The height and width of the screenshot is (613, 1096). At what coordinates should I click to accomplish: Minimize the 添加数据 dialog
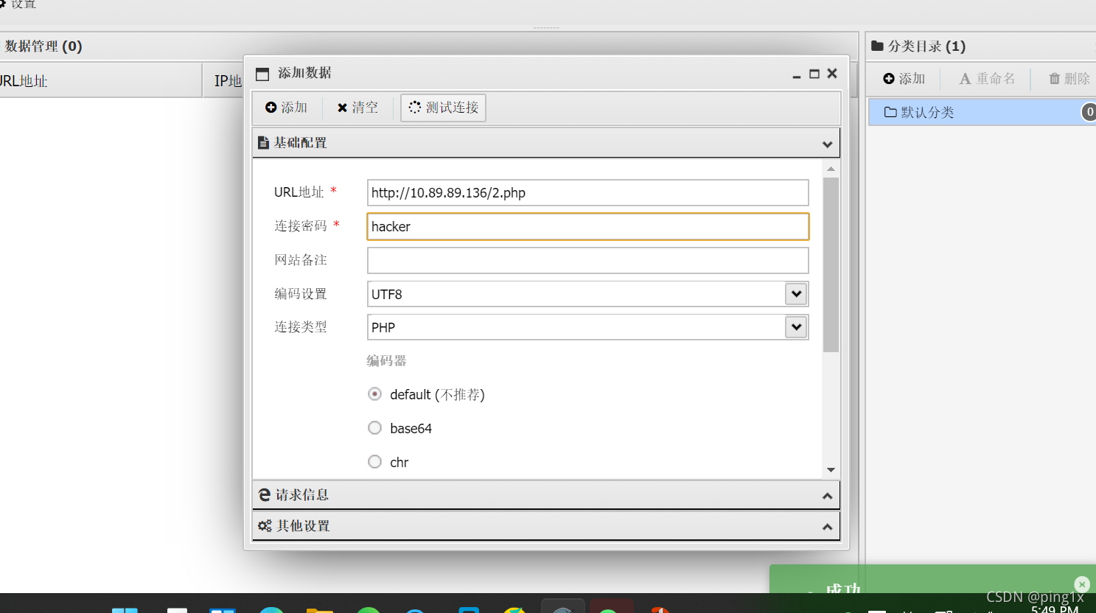797,75
